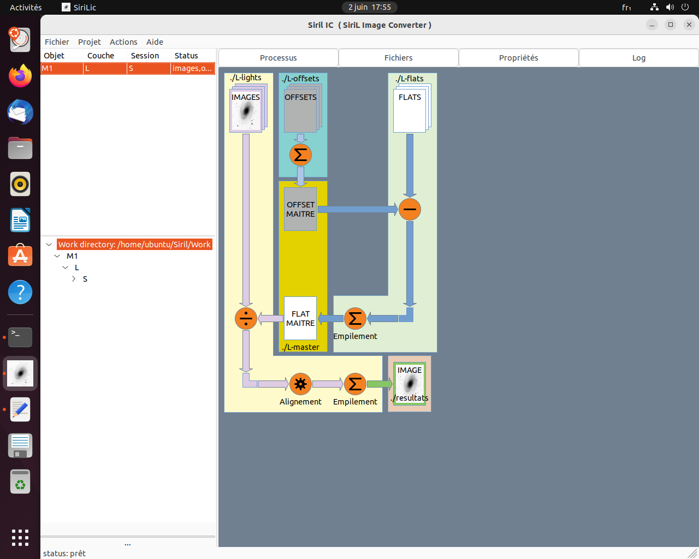Collapse the Work directory tree node
Screen dimensions: 699x559
point(49,245)
